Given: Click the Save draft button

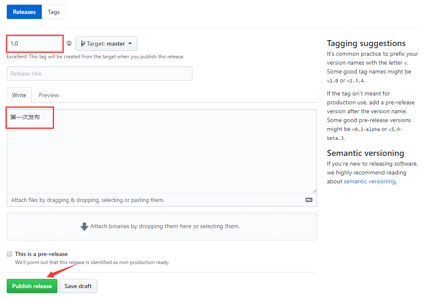Looking at the screenshot, I should (78, 286).
